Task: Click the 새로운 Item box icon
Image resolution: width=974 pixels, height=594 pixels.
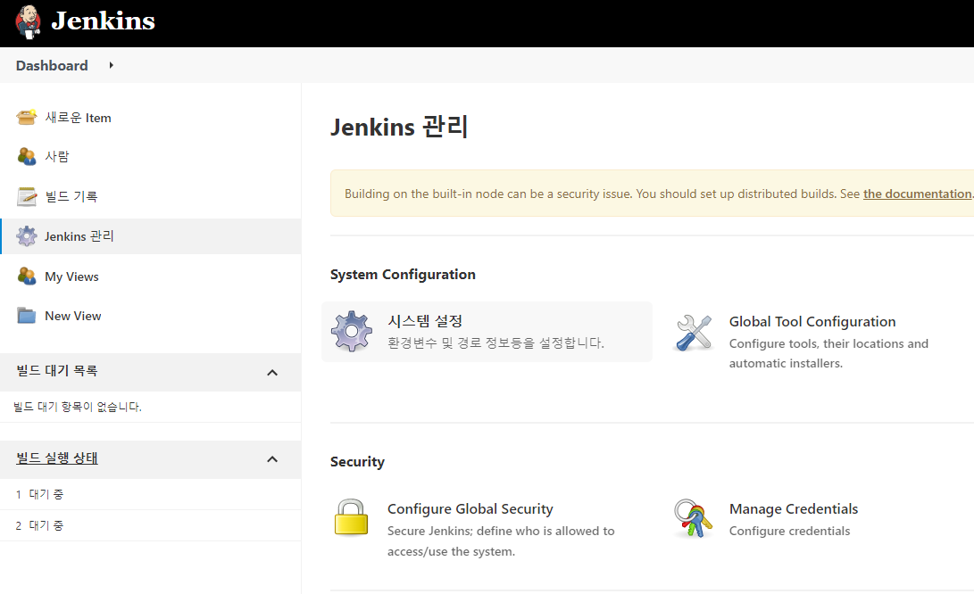Action: tap(26, 117)
